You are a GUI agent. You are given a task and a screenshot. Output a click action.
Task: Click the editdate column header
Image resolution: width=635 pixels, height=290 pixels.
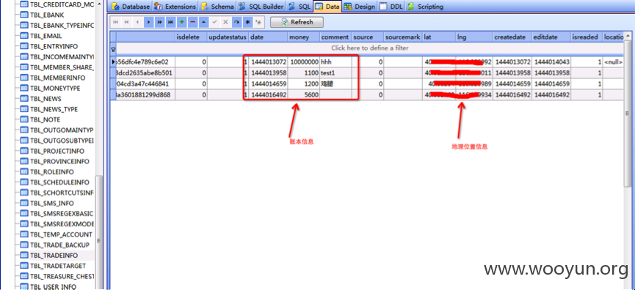[x=551, y=37]
